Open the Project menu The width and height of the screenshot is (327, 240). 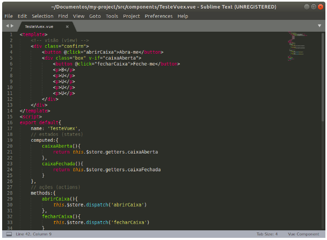[132, 16]
